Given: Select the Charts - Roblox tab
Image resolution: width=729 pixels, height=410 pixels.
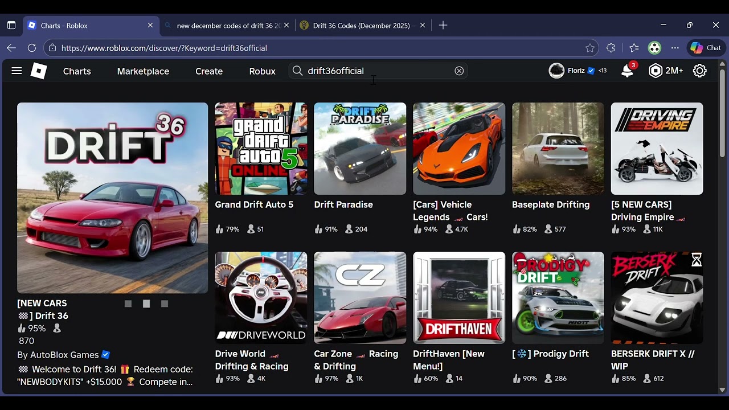Looking at the screenshot, I should pyautogui.click(x=91, y=25).
